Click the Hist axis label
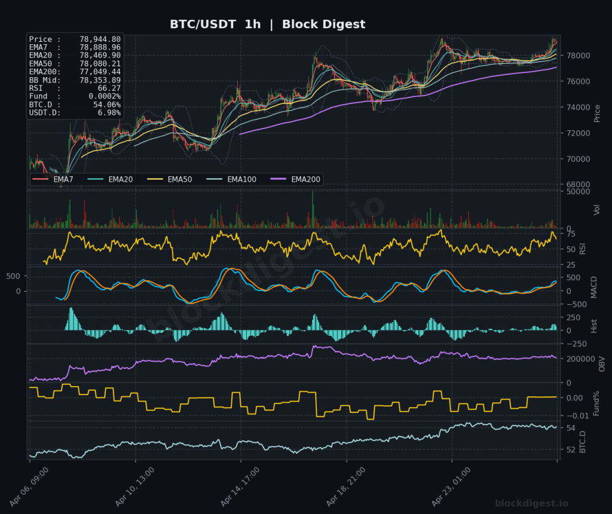 (x=593, y=326)
